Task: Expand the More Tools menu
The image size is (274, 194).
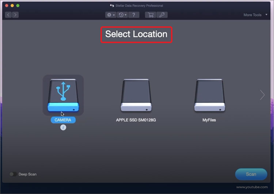Action: [x=255, y=15]
